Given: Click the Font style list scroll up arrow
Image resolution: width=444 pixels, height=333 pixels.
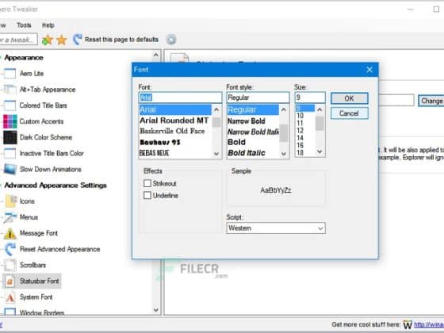Looking at the screenshot, I should point(284,109).
